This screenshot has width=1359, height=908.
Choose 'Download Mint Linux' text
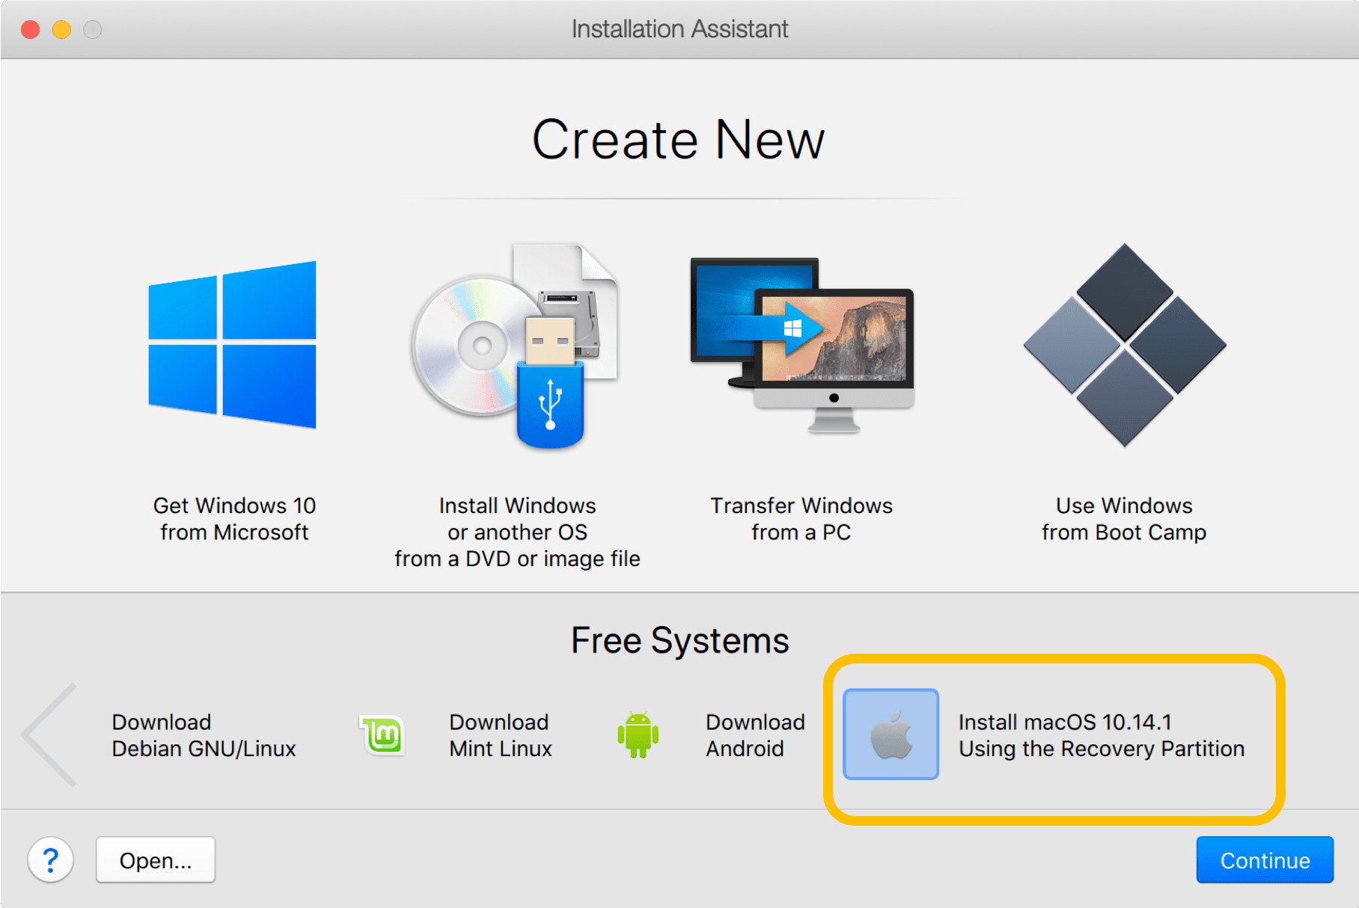click(x=500, y=735)
